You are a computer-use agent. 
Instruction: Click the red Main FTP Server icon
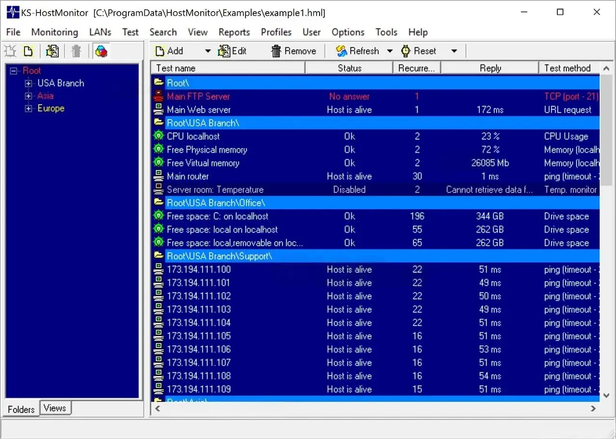pos(158,96)
